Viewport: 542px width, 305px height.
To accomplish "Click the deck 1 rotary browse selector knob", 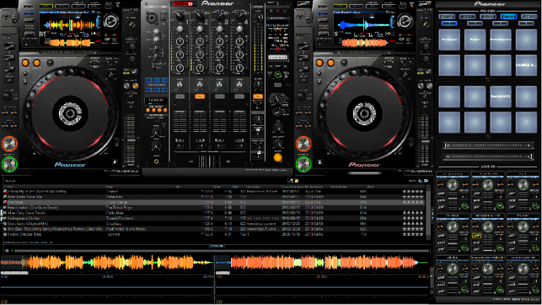I will (x=111, y=22).
